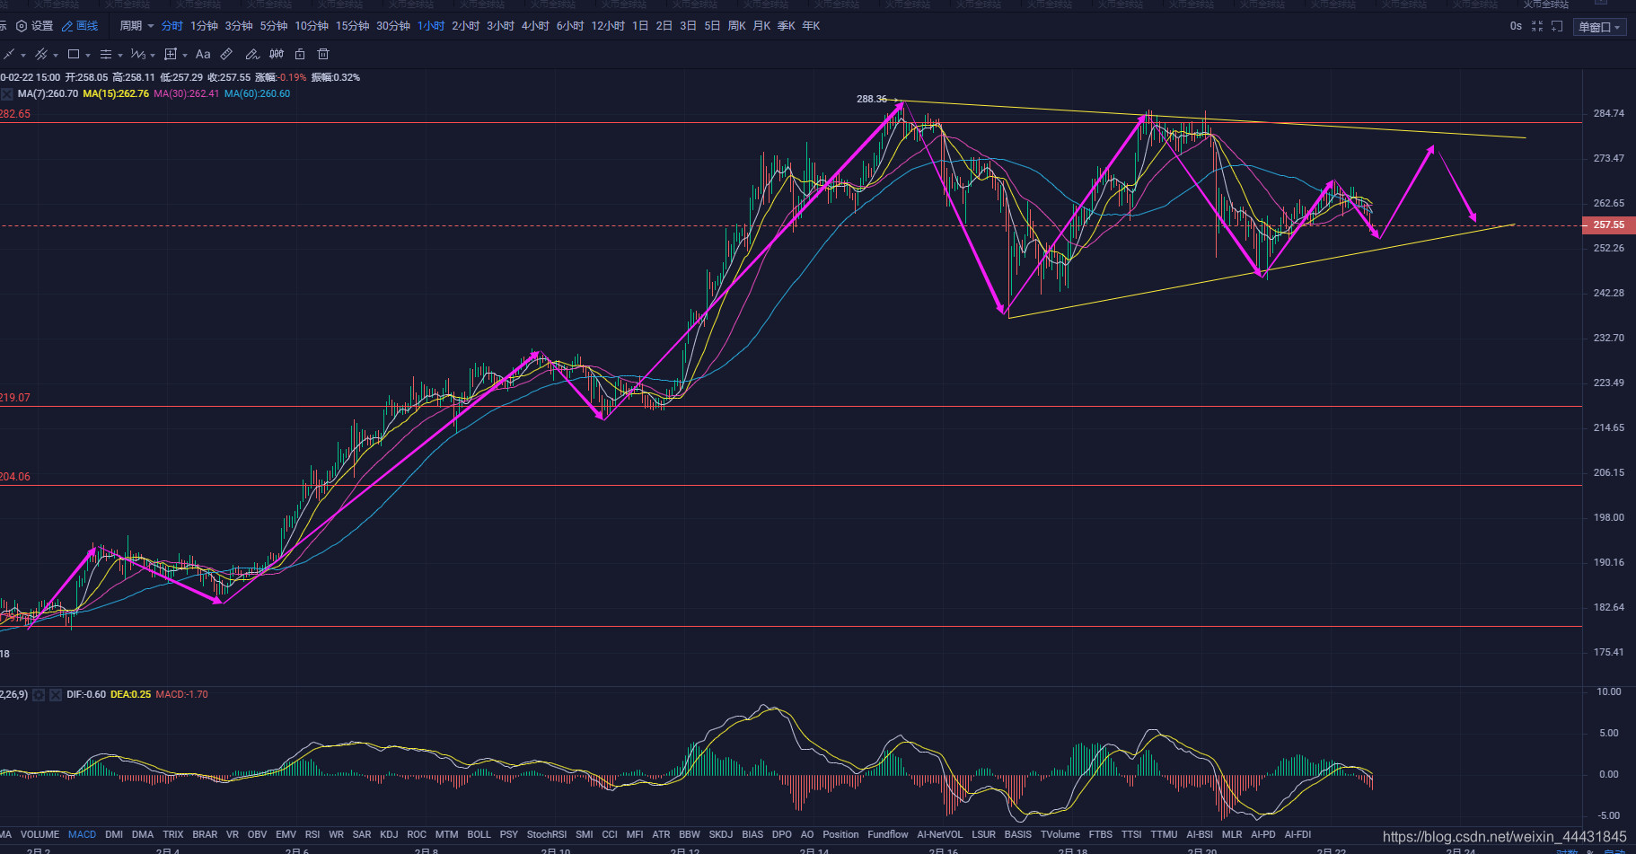Click the 288.36 high price annotation
This screenshot has height=854, width=1636.
tap(872, 99)
